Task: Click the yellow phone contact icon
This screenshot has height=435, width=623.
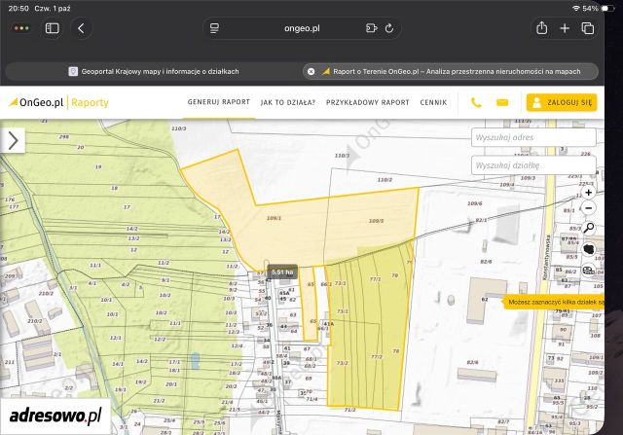Action: click(x=476, y=103)
